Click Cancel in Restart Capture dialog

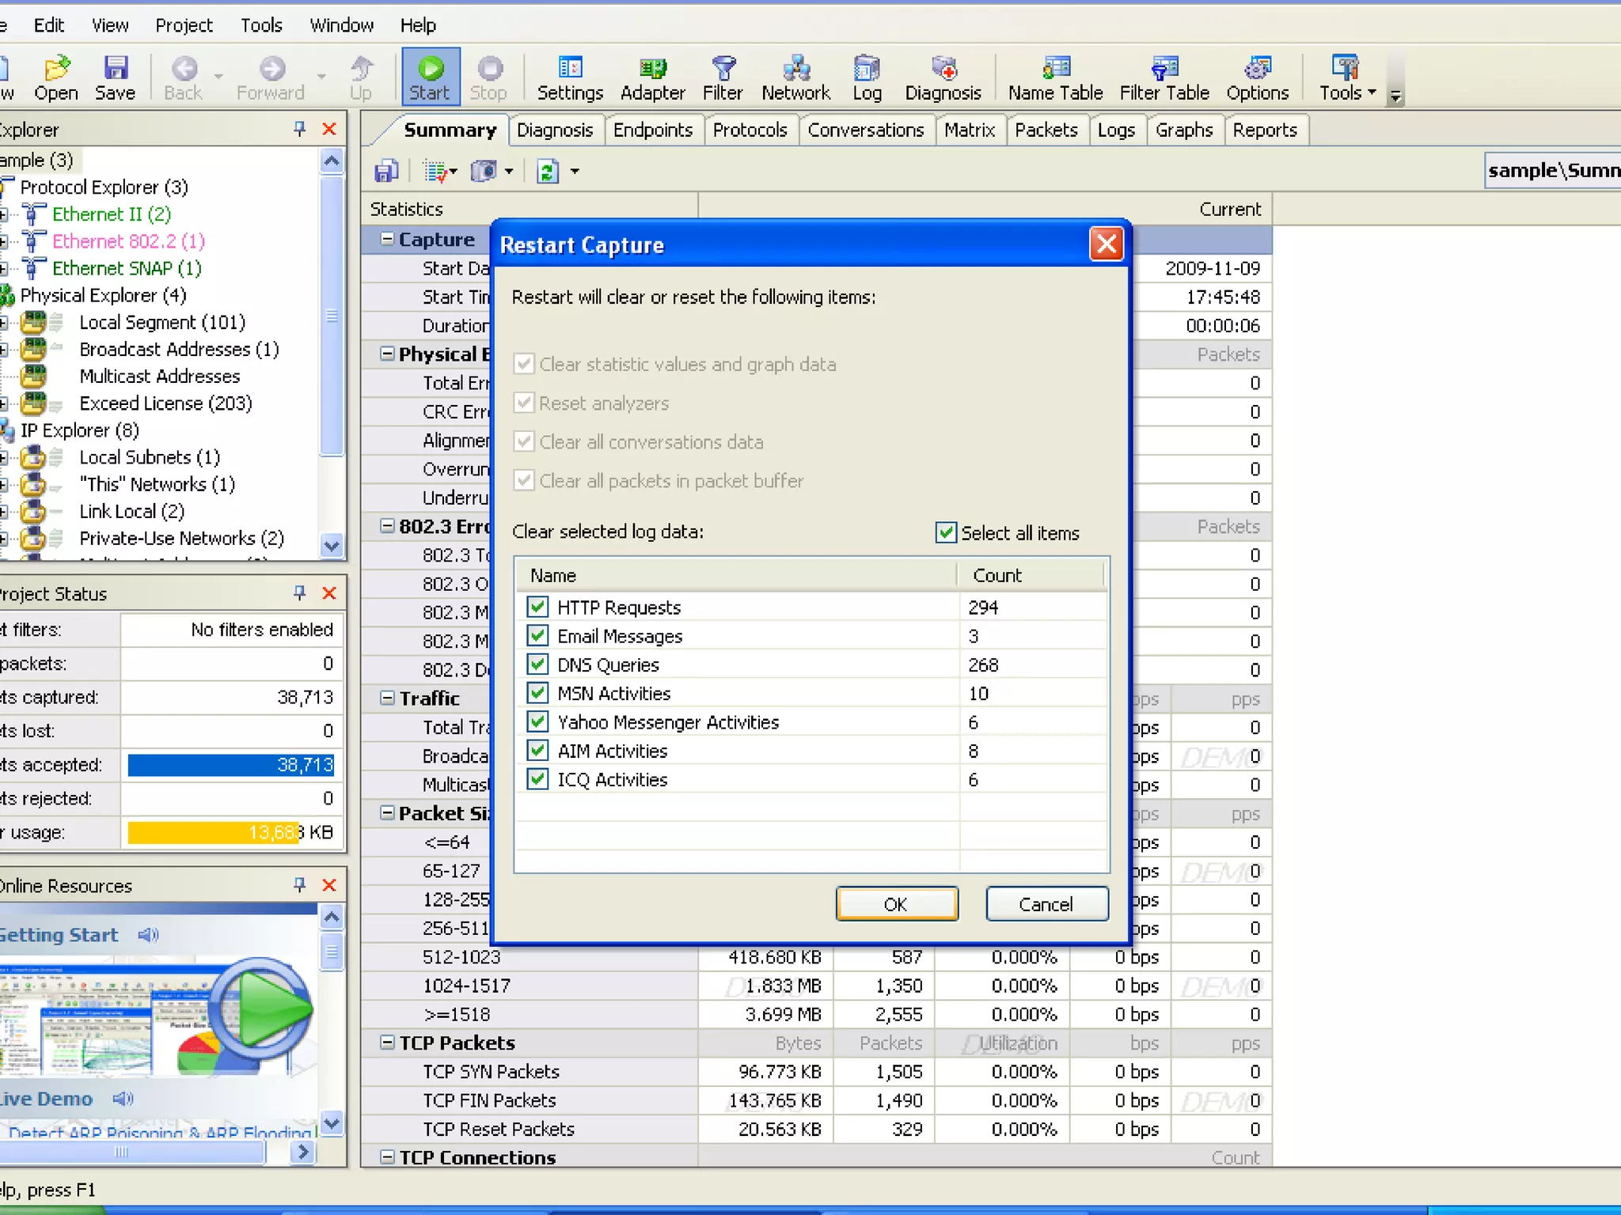tap(1046, 903)
